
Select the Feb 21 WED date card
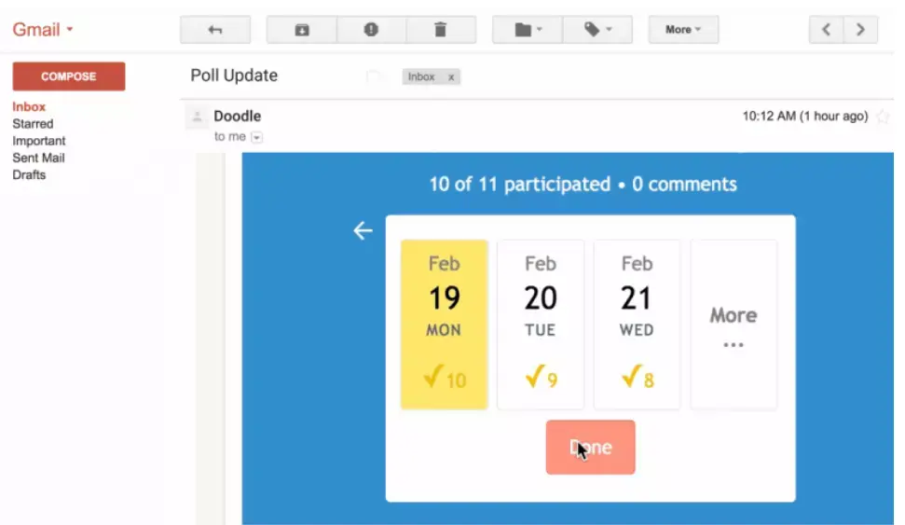click(638, 325)
